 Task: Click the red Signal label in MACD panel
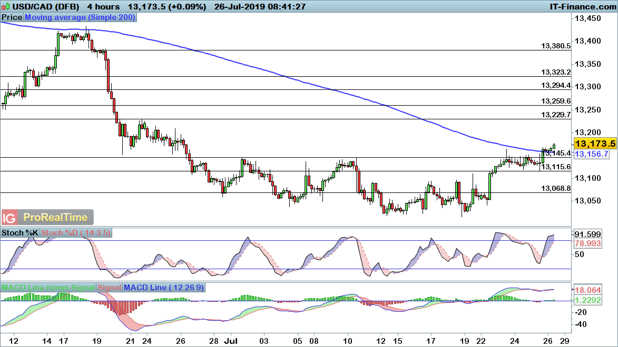click(109, 288)
